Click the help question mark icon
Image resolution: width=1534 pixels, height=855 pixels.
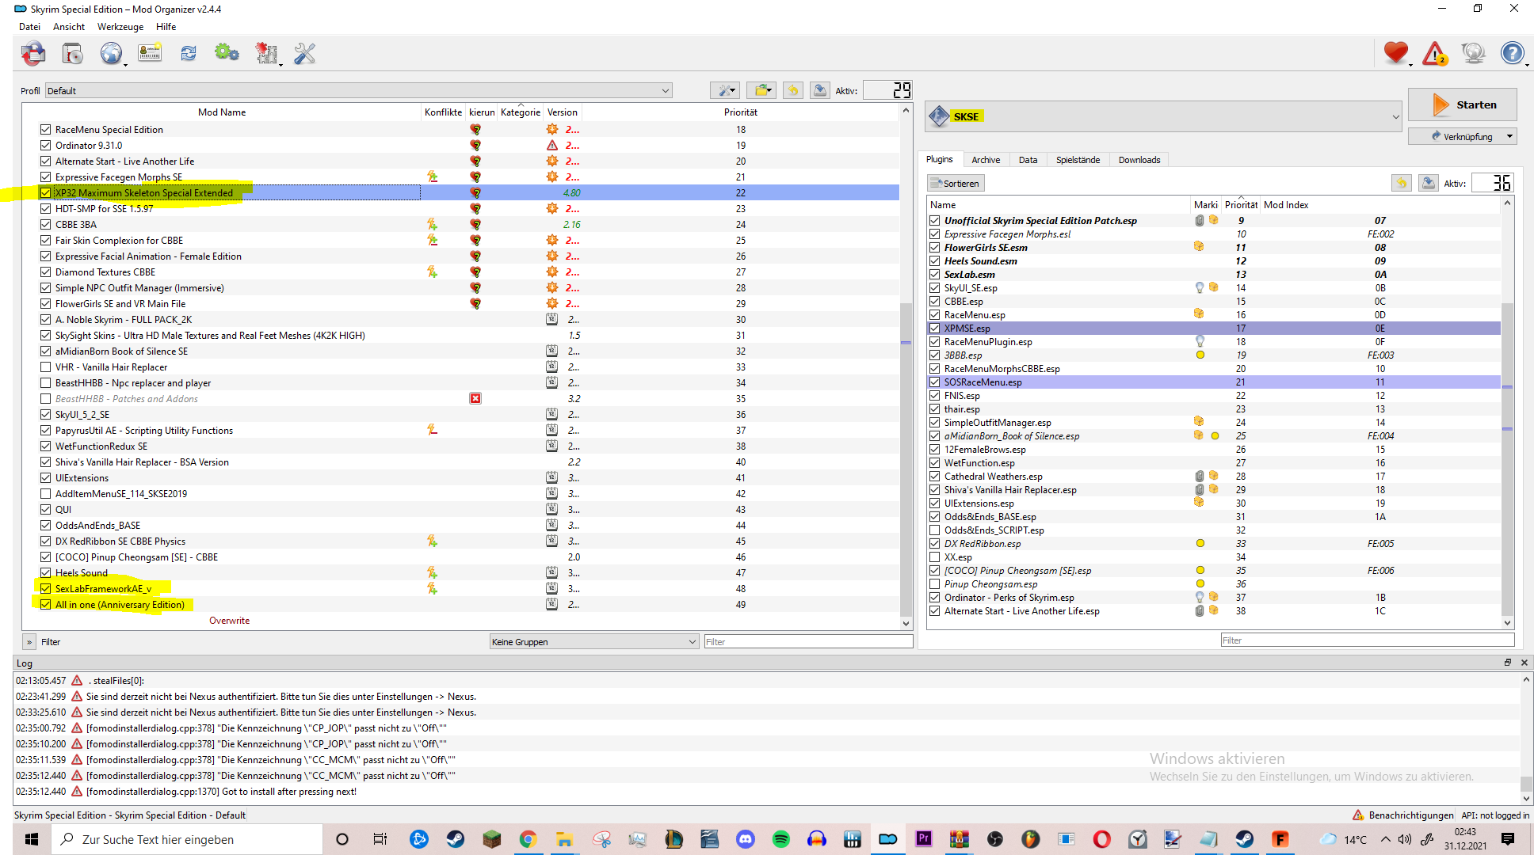1512,54
